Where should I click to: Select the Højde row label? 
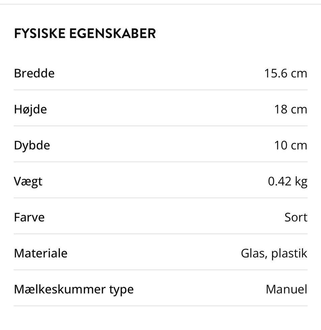coord(30,110)
